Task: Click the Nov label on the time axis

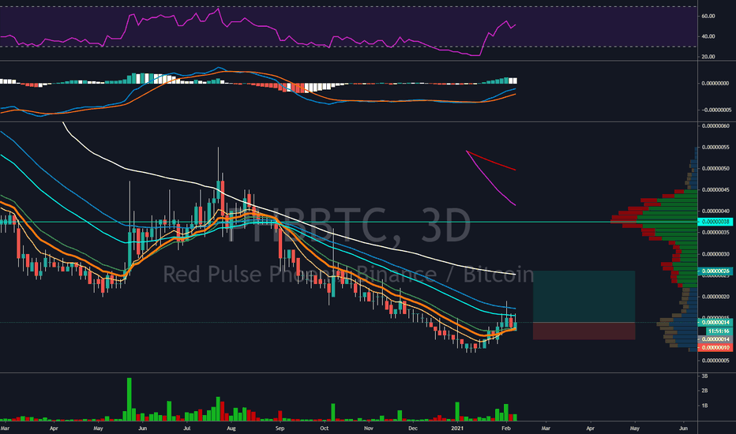Action: pyautogui.click(x=369, y=428)
